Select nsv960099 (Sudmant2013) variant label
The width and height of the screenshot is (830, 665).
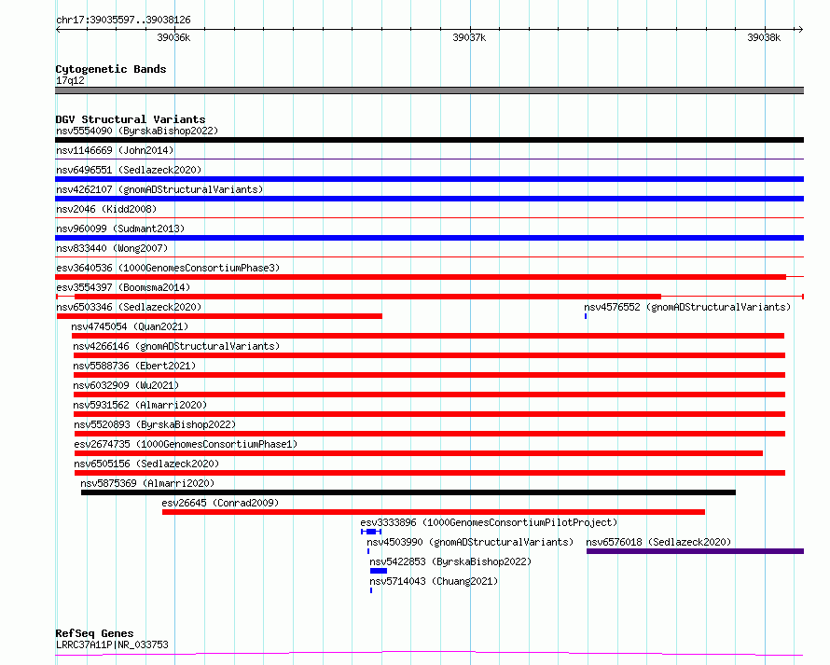120,229
